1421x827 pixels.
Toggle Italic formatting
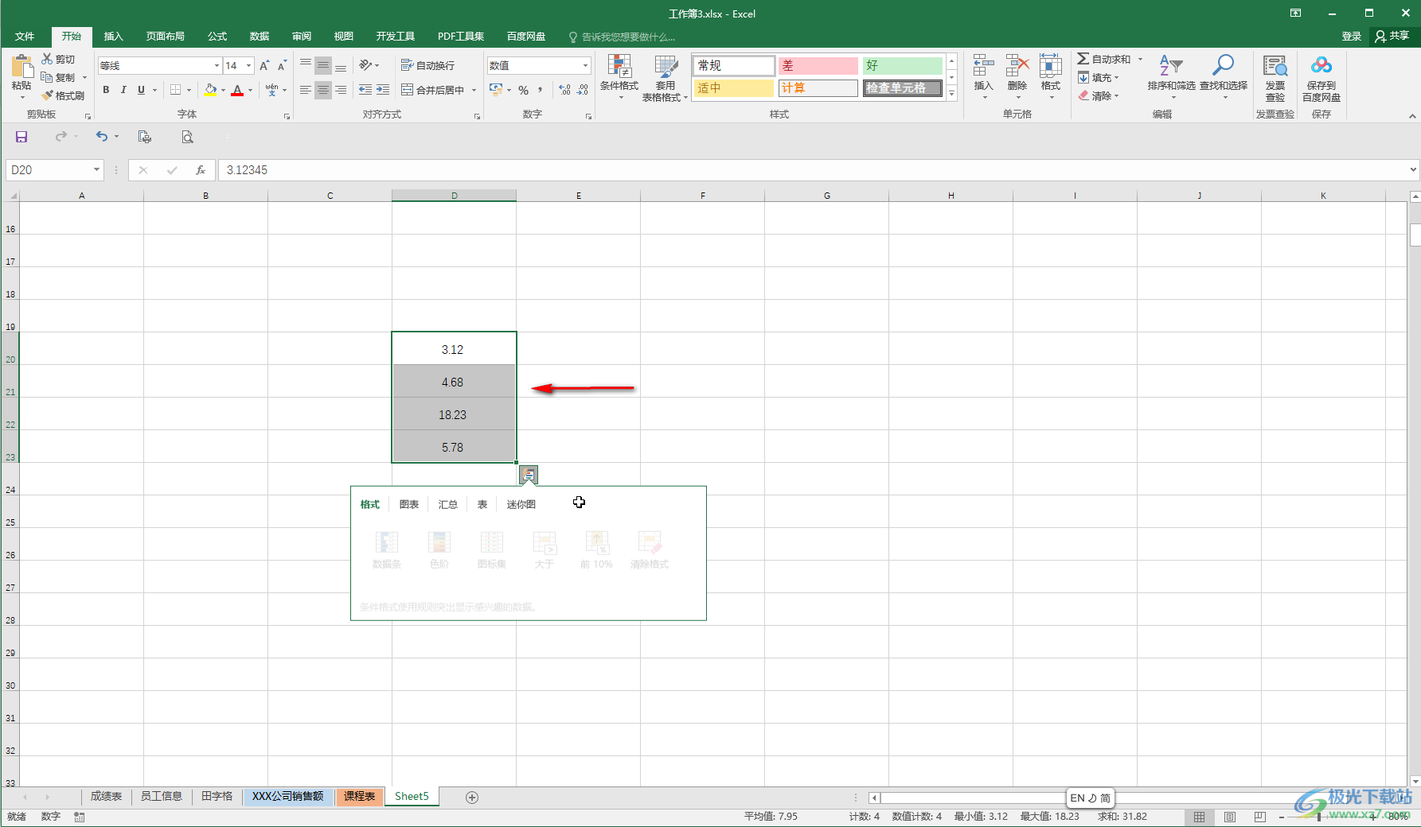click(123, 90)
